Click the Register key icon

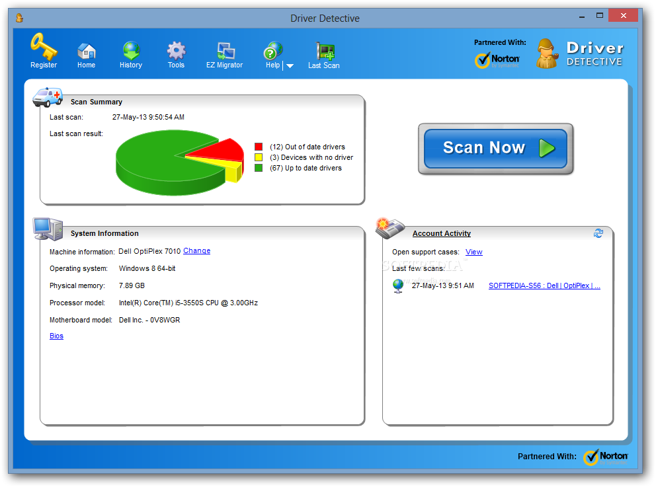pos(44,46)
